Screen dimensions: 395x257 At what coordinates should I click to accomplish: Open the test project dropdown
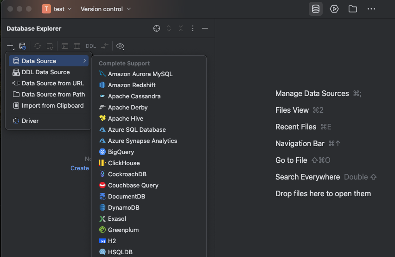pyautogui.click(x=57, y=9)
